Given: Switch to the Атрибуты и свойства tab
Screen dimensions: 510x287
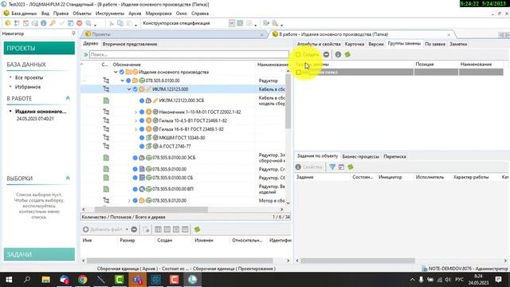Looking at the screenshot, I should pyautogui.click(x=319, y=44).
